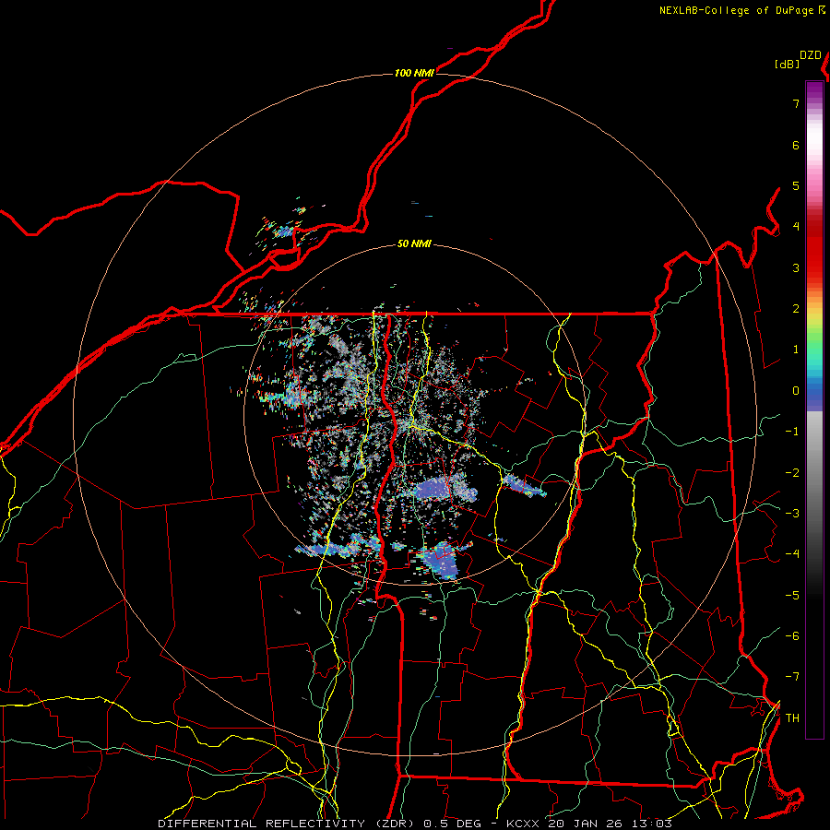Click the 5 value on the ZDR scale
The width and height of the screenshot is (830, 830).
pos(796,185)
